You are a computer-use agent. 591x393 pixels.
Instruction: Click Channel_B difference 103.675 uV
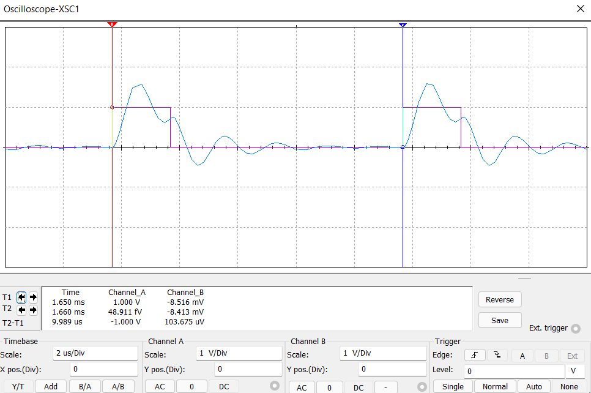click(184, 322)
